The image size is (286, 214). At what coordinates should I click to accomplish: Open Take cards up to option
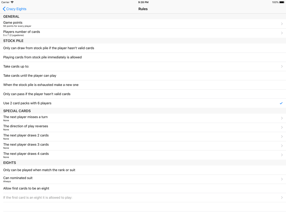(143, 66)
